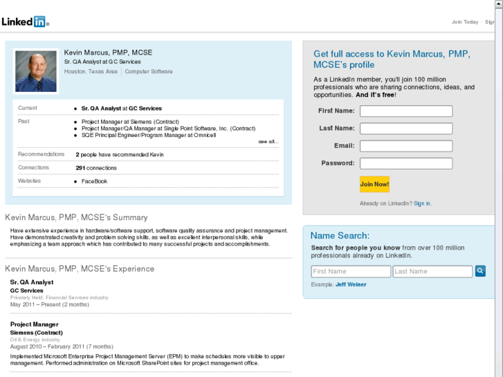Click the Sign in link under Join Now

(x=422, y=203)
